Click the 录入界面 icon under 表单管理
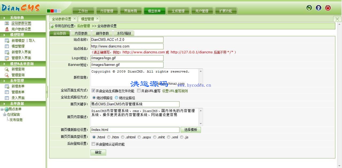This screenshot has width=342, height=168. click(7, 98)
